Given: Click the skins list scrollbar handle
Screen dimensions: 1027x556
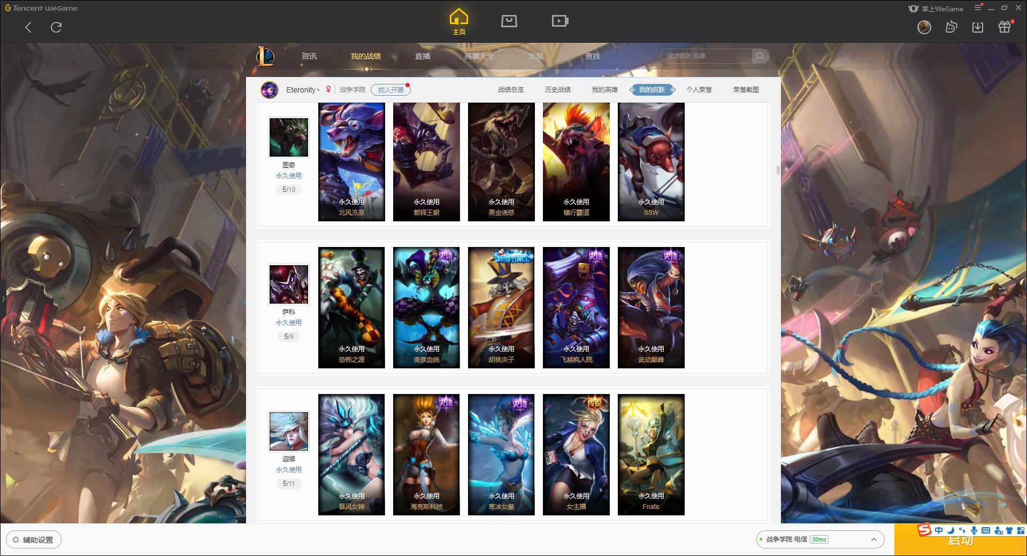Looking at the screenshot, I should point(778,170).
